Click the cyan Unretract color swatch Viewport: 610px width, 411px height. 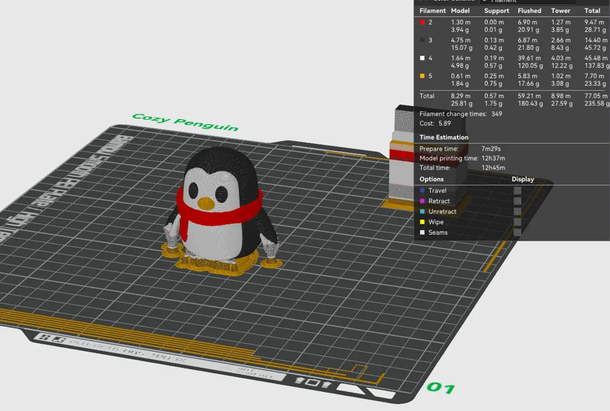click(x=423, y=212)
